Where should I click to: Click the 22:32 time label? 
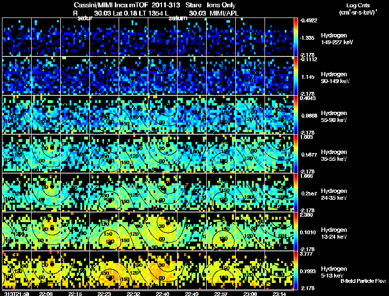pos(133,294)
